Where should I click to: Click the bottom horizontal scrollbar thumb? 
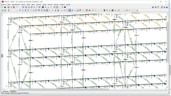63,89
